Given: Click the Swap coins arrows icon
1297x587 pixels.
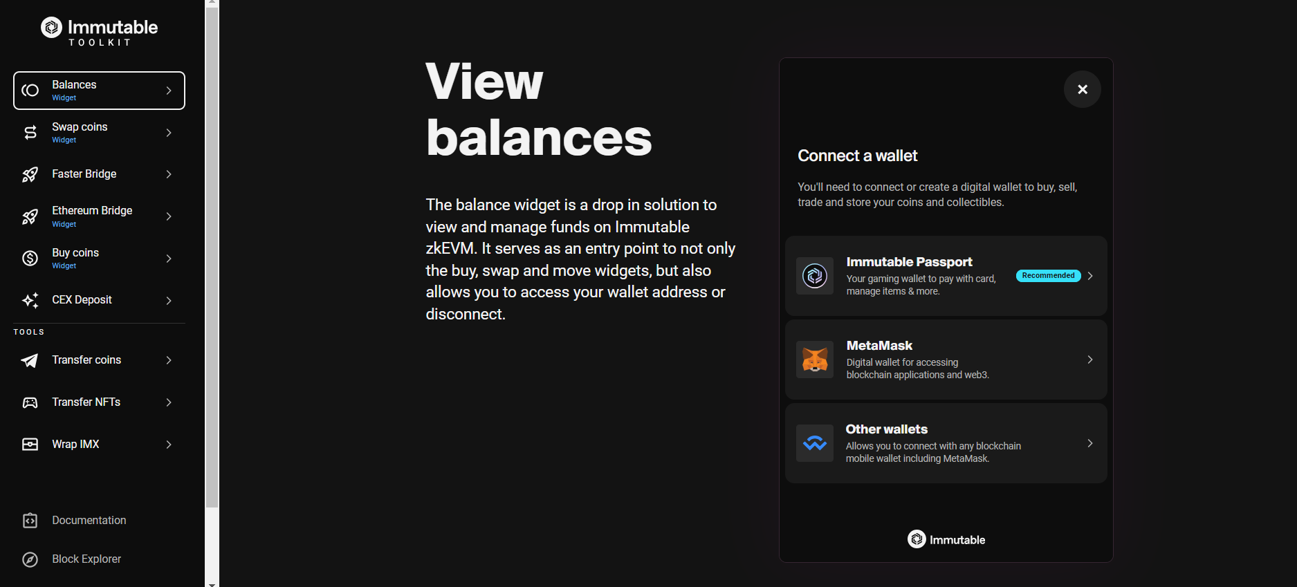Looking at the screenshot, I should click(x=30, y=133).
